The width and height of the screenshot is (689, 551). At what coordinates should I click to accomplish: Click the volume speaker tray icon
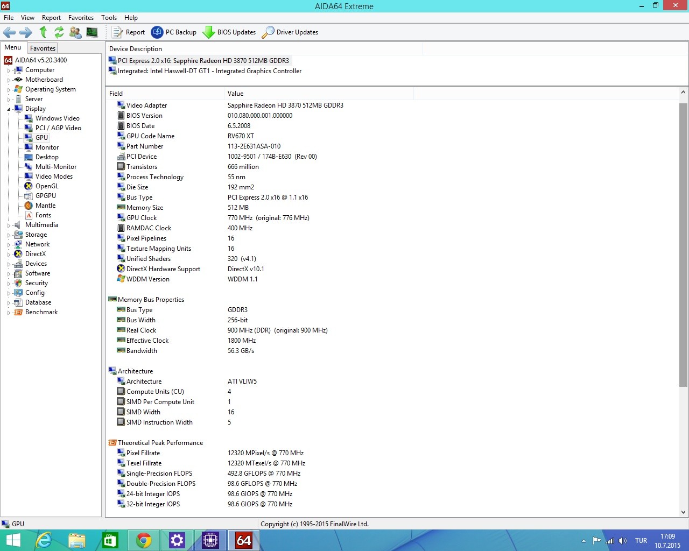(x=623, y=541)
